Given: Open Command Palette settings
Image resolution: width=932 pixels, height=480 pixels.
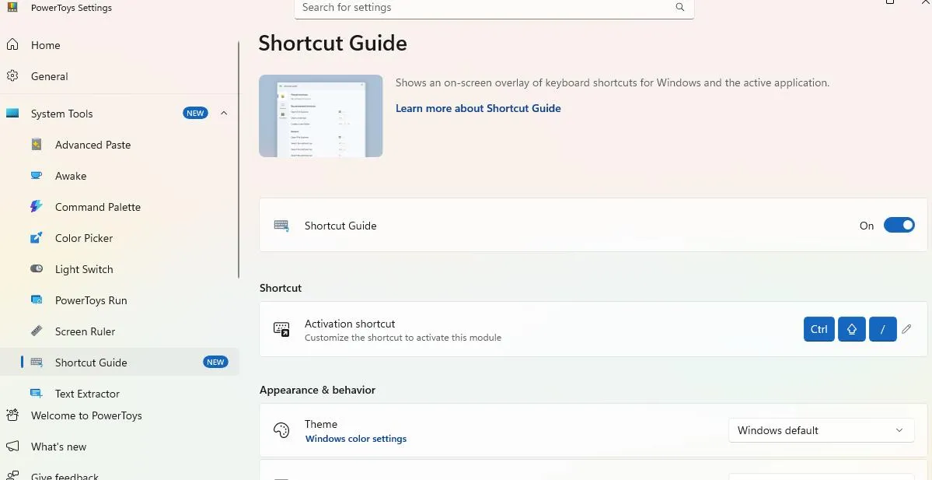Looking at the screenshot, I should point(119,206).
